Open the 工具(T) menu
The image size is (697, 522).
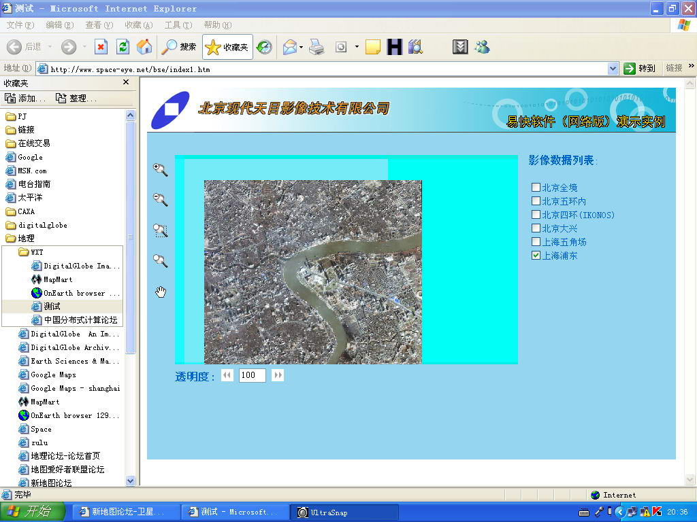pos(178,25)
